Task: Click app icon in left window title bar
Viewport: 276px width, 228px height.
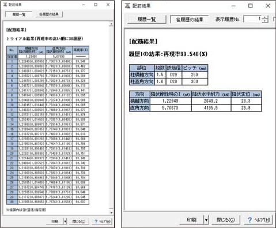Action: point(5,5)
